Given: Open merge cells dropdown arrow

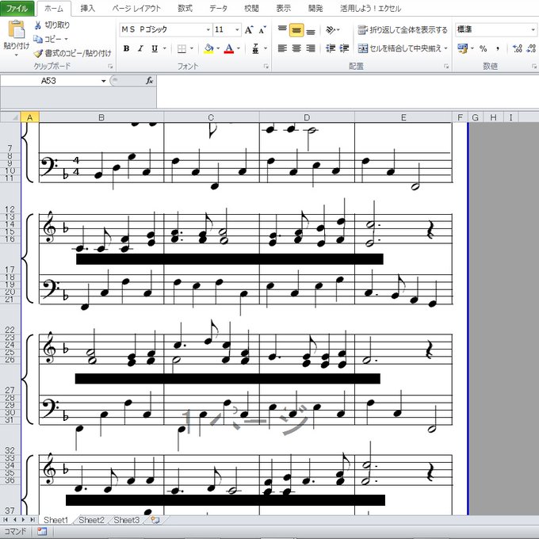Looking at the screenshot, I should [x=445, y=48].
